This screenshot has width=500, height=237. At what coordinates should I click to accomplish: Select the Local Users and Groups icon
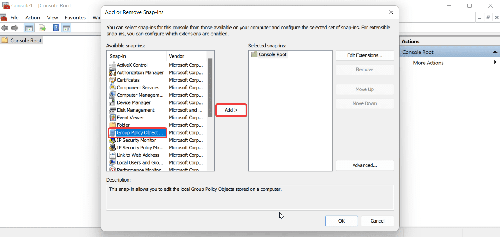pyautogui.click(x=112, y=163)
